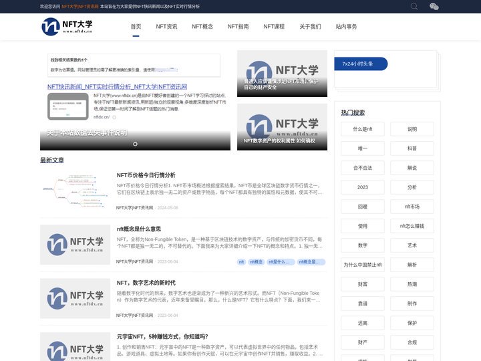Image resolution: width=481 pixels, height=361 pixels.
Task: Select the carousel slide indicator dot
Action: [x=135, y=144]
